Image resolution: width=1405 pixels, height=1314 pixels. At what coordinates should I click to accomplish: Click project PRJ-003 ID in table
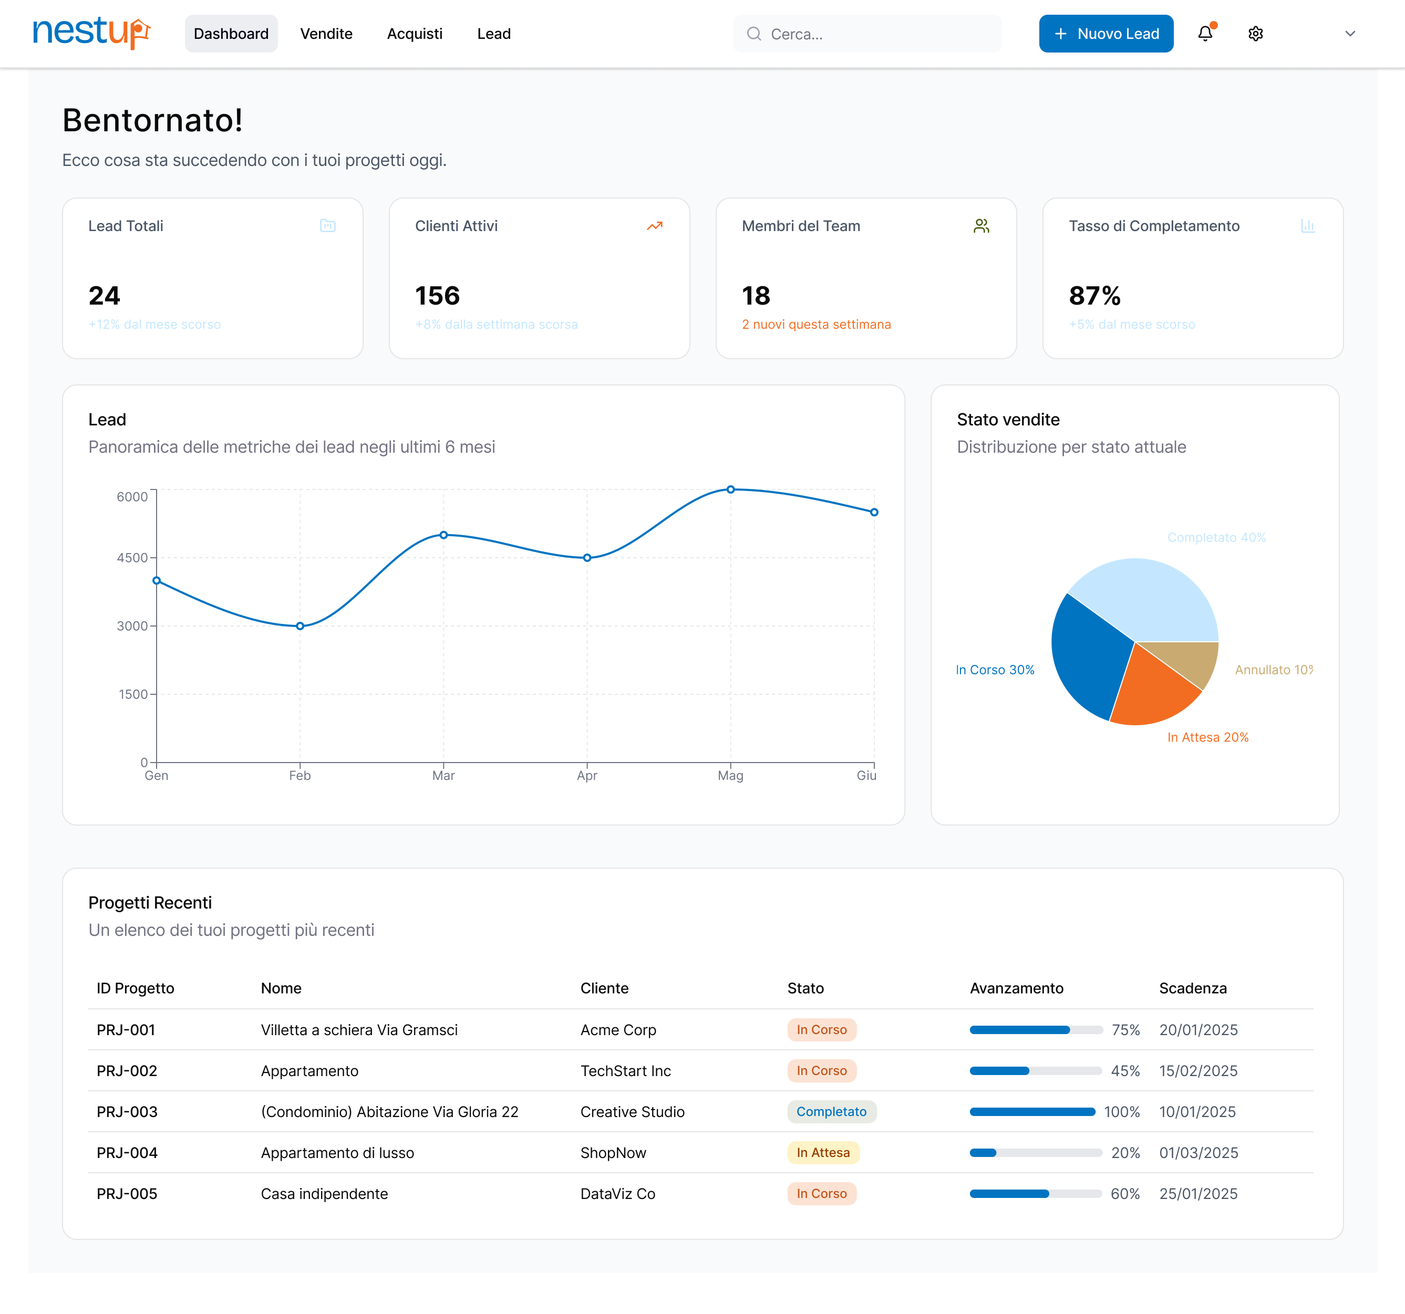[127, 1111]
